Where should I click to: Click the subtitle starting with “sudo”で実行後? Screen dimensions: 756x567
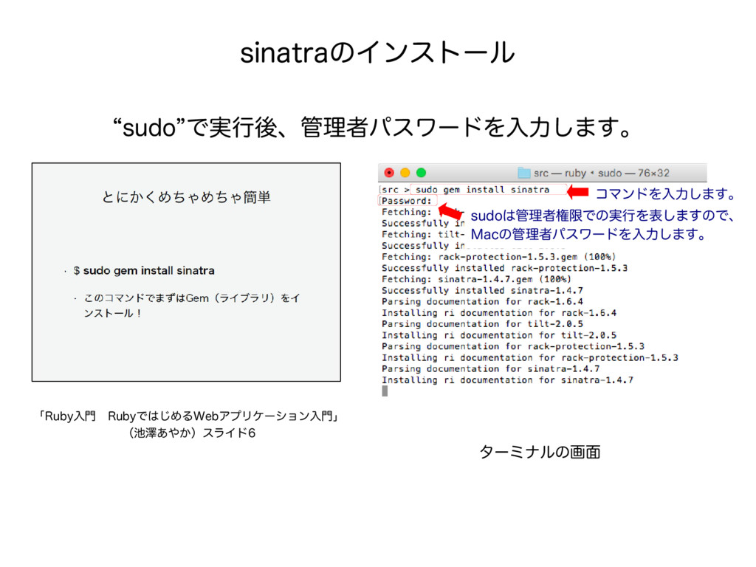coord(373,127)
